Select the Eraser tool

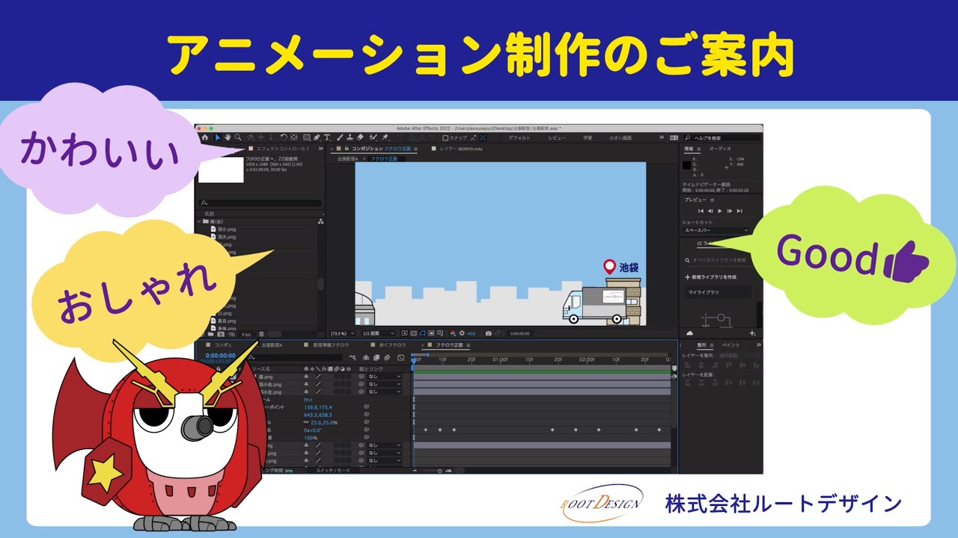[360, 137]
